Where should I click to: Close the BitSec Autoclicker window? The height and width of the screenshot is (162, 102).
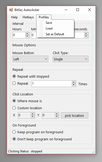[90, 10]
